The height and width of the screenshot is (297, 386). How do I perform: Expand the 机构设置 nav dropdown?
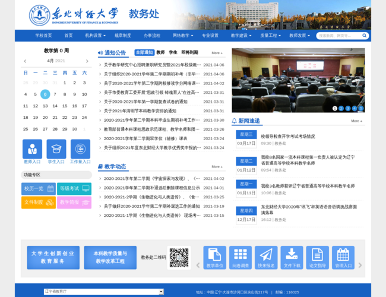tap(95, 36)
